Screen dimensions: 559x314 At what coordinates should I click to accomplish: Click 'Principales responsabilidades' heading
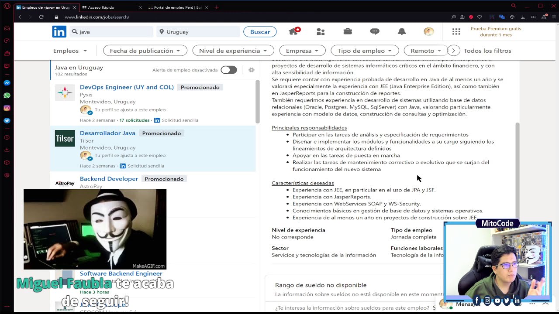(x=309, y=128)
